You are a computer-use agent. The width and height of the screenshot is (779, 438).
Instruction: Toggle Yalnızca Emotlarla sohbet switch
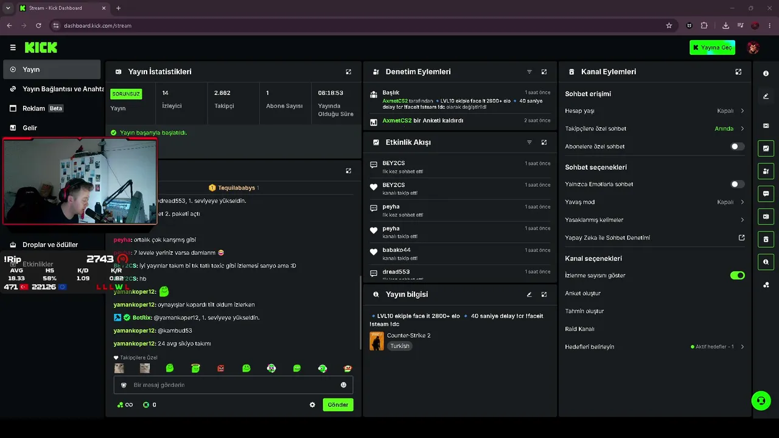pos(737,184)
